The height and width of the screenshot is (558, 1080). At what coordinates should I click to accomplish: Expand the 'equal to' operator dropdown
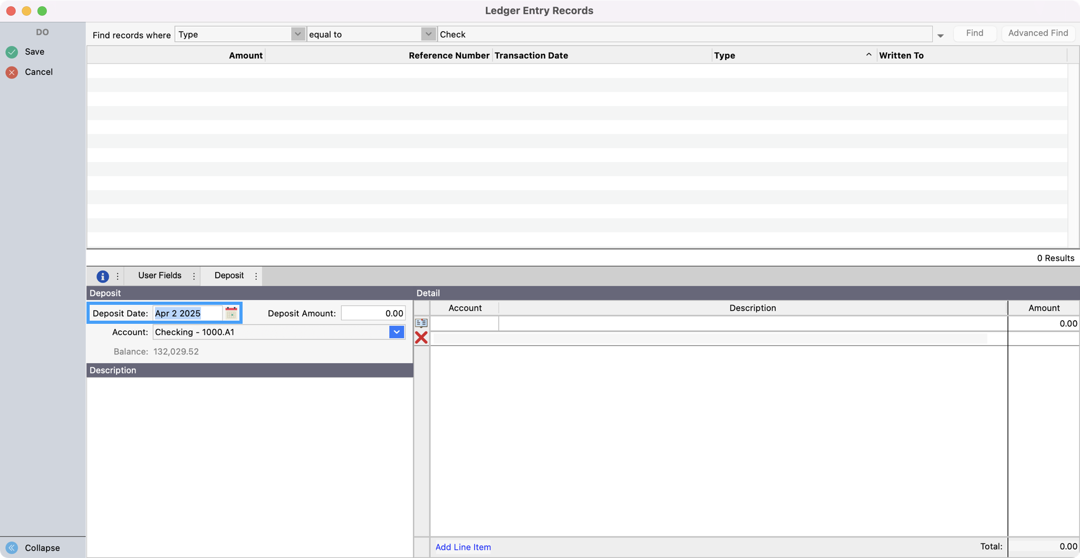[428, 34]
